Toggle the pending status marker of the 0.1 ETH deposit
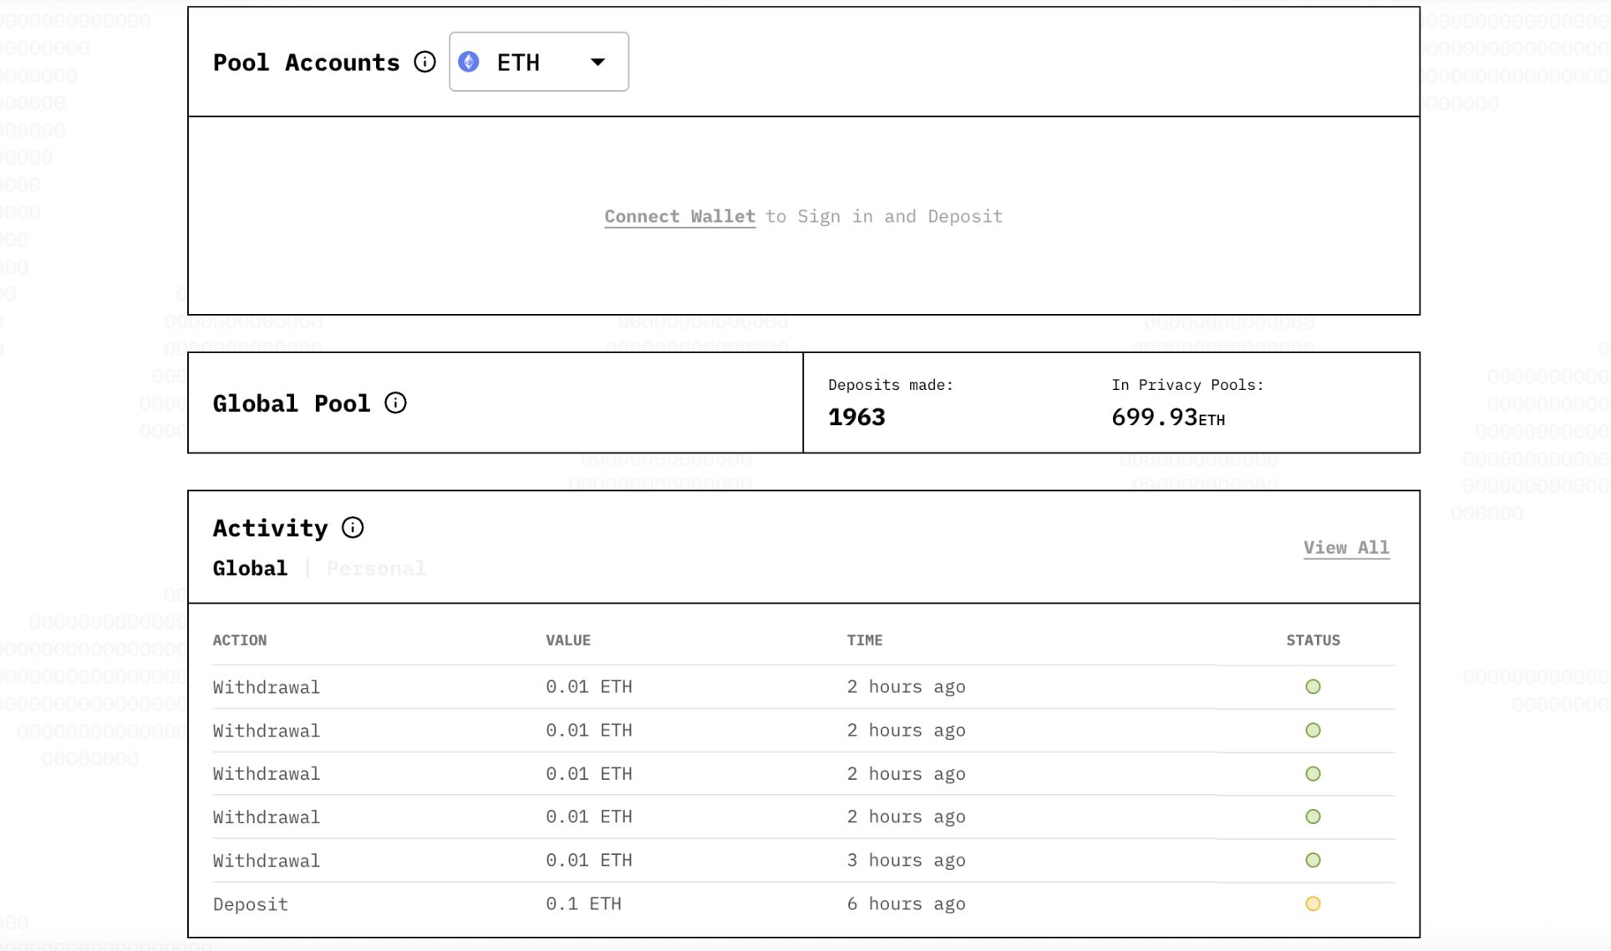The height and width of the screenshot is (951, 1611). pyautogui.click(x=1313, y=903)
